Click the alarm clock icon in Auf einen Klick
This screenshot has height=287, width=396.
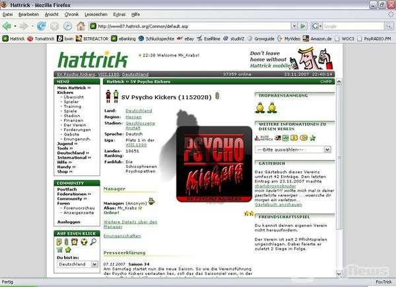pos(74,241)
